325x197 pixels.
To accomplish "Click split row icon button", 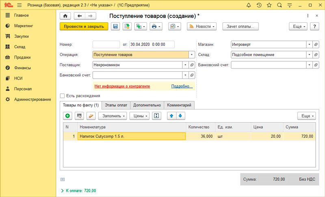I will 156,116.
